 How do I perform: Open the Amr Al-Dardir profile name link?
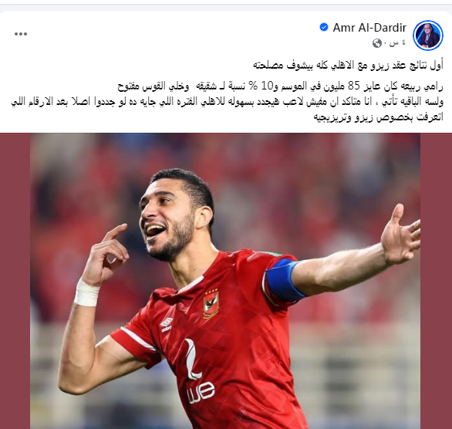[369, 28]
